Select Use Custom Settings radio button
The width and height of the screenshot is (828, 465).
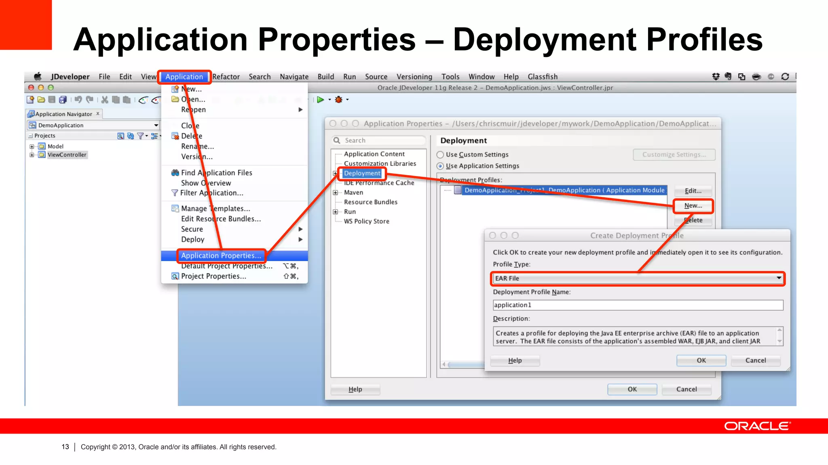[x=440, y=155]
